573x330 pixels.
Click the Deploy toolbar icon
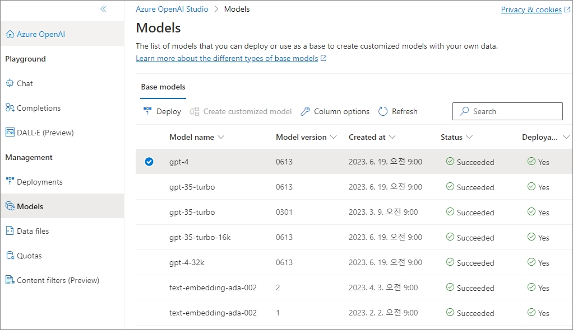(x=147, y=111)
